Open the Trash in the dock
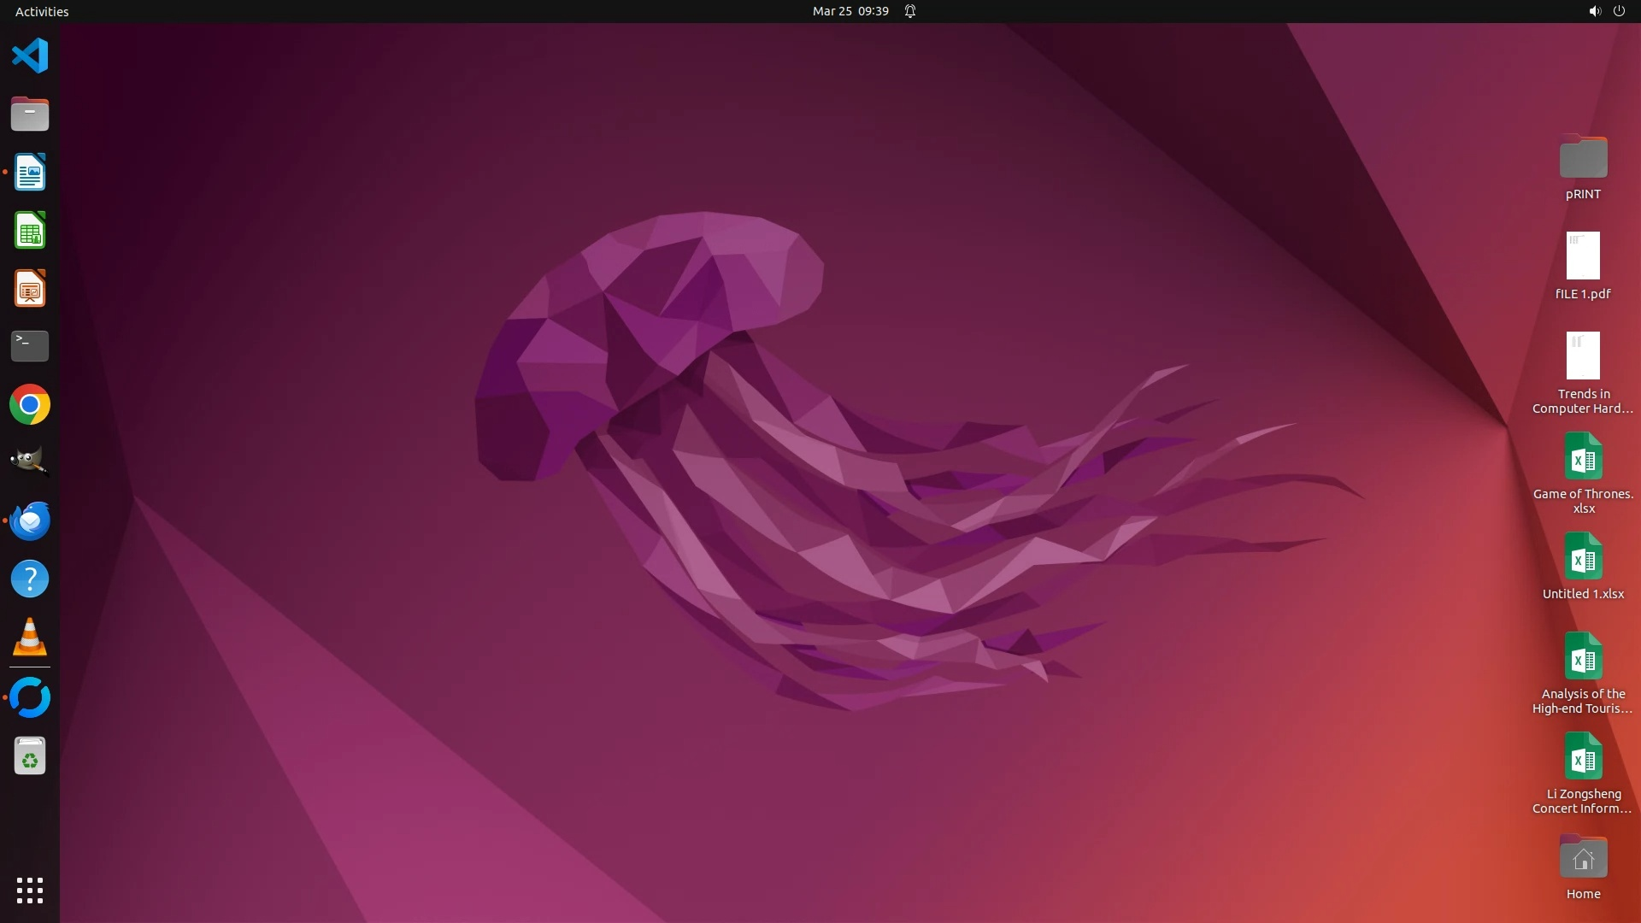This screenshot has width=1641, height=923. coord(30,756)
